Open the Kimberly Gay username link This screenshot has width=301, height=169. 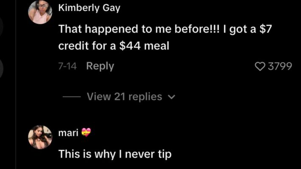[x=89, y=8]
